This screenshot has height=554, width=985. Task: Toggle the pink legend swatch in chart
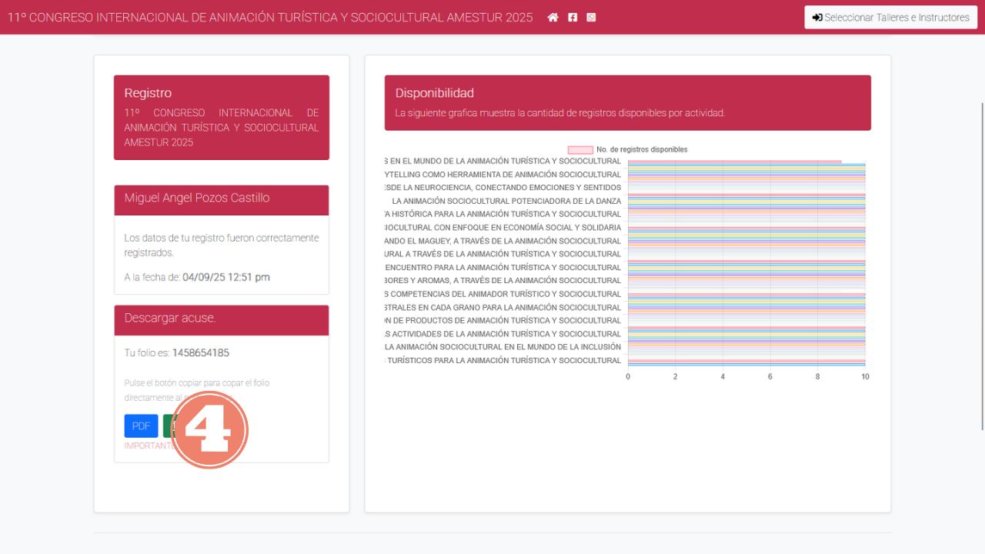[x=580, y=149]
